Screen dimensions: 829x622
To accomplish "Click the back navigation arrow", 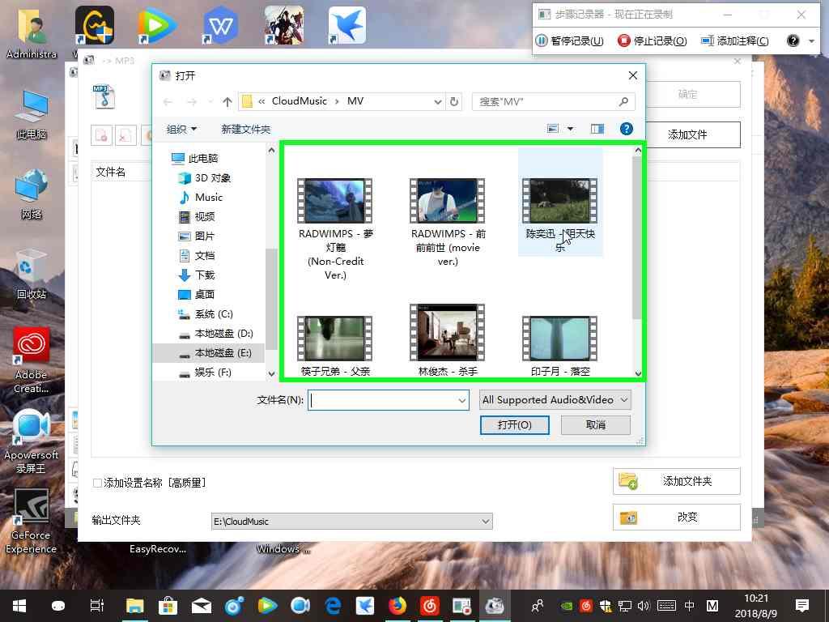I will (x=168, y=102).
